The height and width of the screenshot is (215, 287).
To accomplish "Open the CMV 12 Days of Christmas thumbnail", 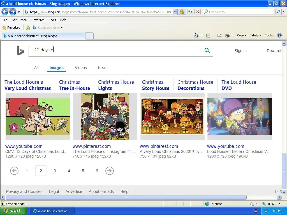I will 38,116.
